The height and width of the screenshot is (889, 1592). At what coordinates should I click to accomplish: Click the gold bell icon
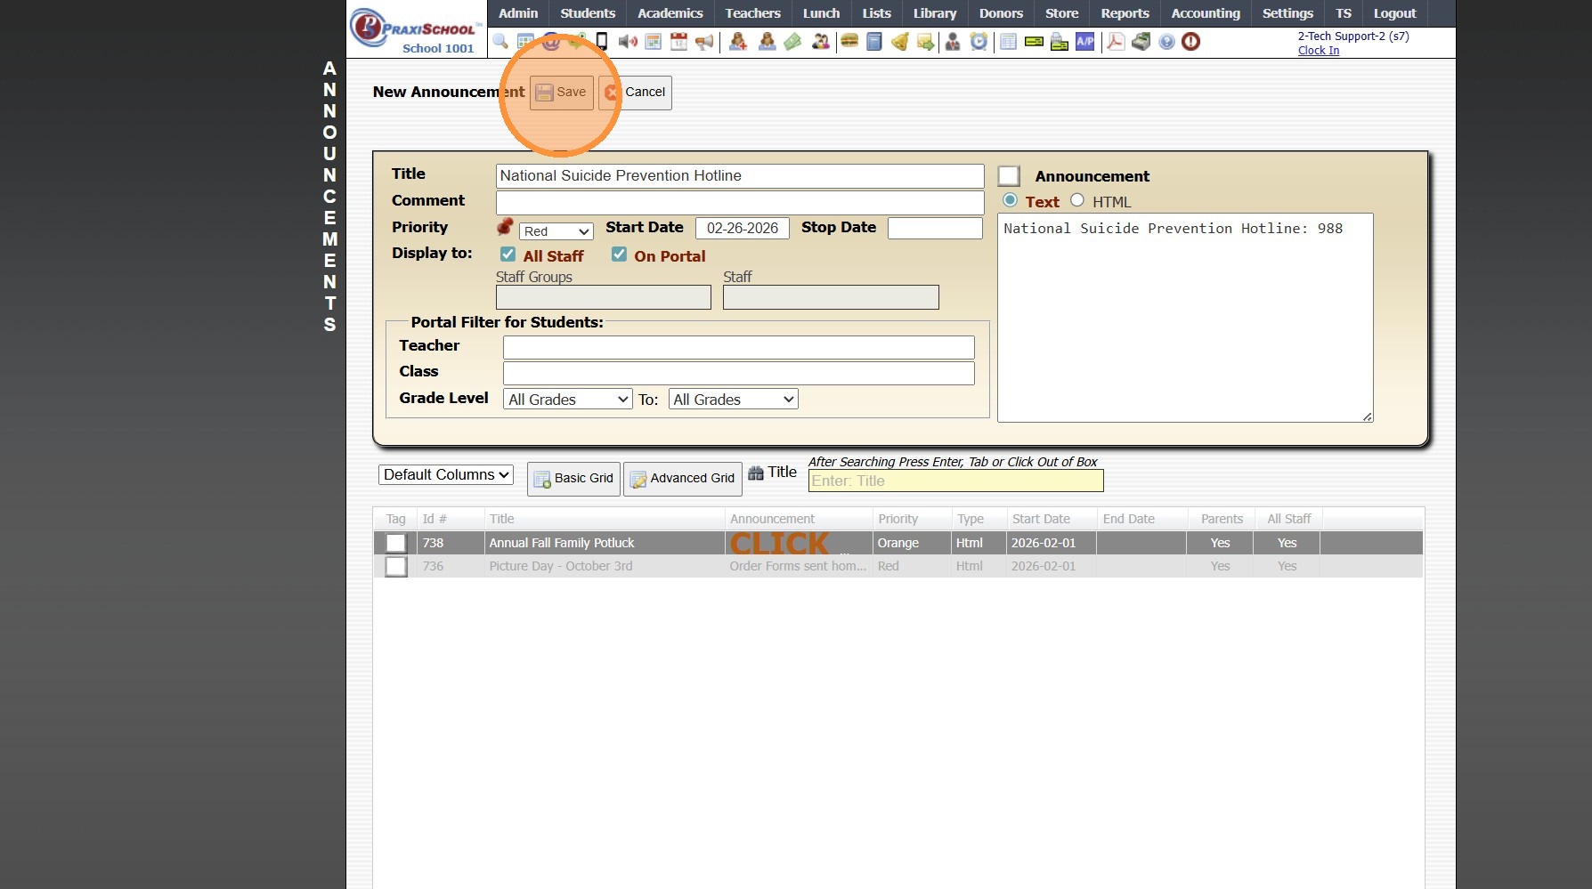(900, 41)
